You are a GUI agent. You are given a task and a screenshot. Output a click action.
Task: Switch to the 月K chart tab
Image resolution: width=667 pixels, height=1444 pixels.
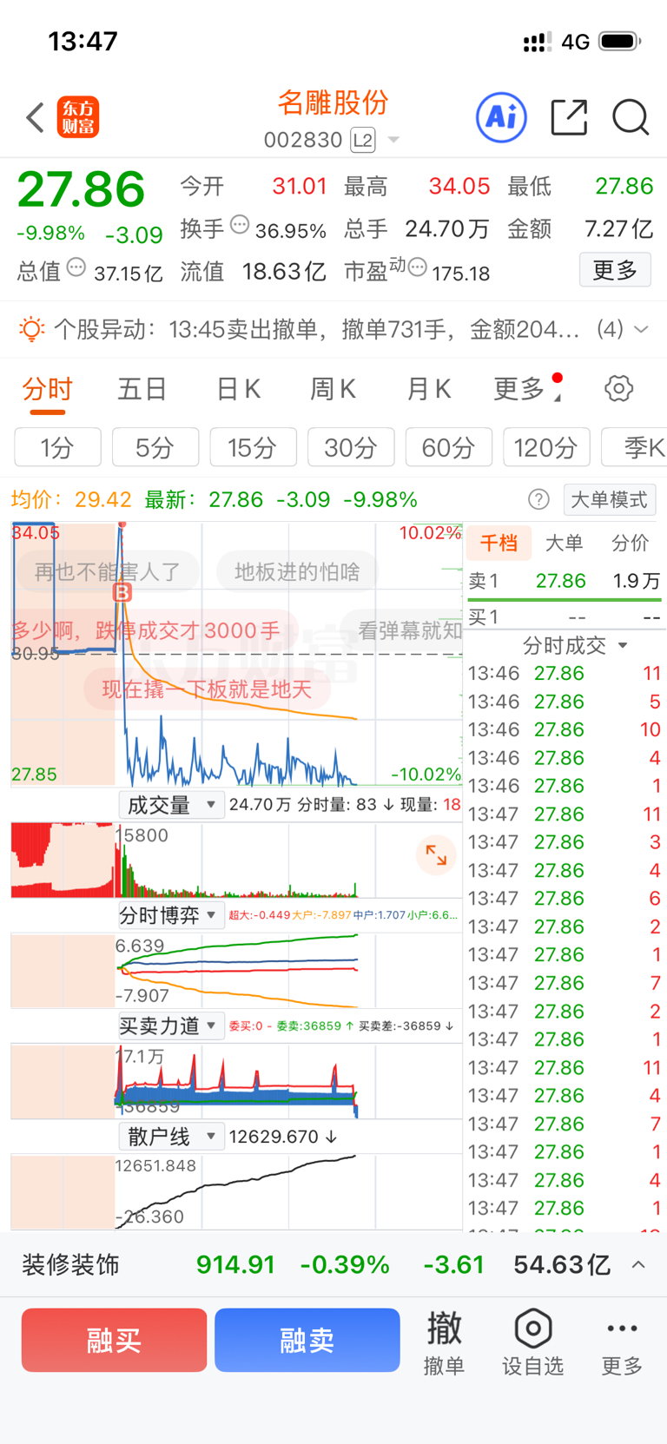429,389
